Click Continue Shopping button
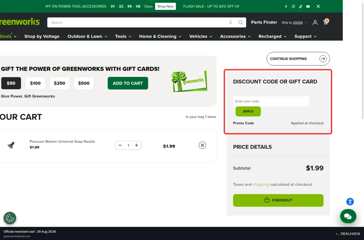 pos(298,59)
